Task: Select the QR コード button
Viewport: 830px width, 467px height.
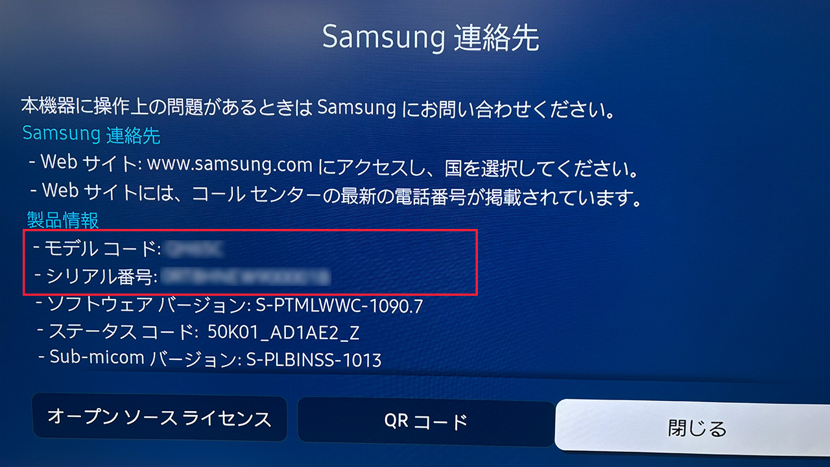Action: [x=426, y=421]
